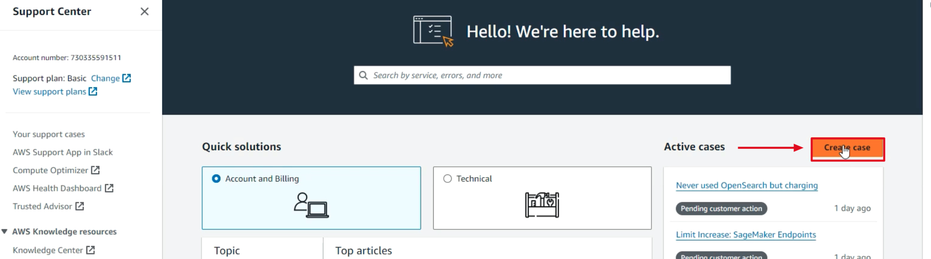Click Trusted Advisor external link icon
931x259 pixels.
tap(80, 206)
